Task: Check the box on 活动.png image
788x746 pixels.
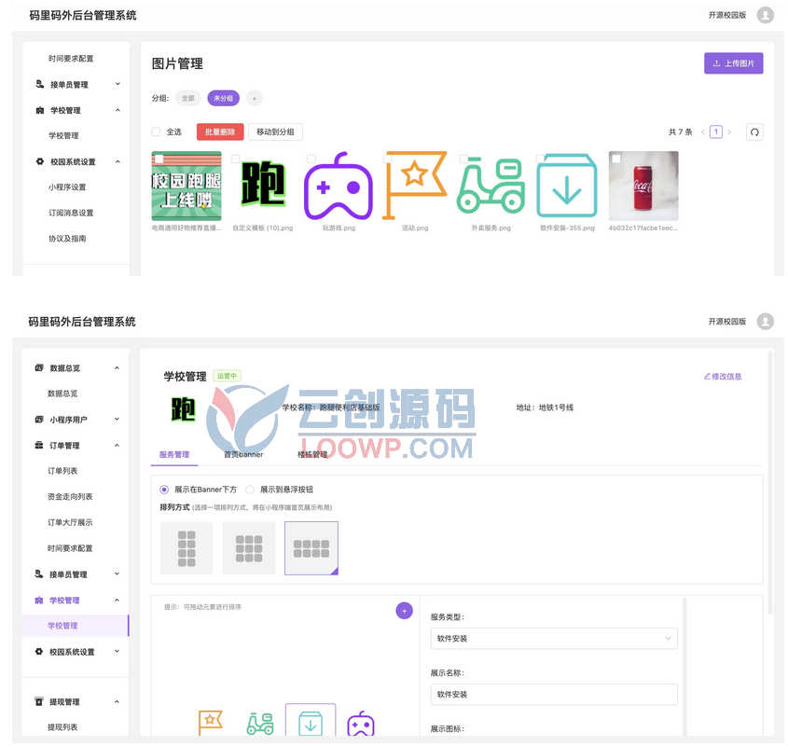Action: pyautogui.click(x=388, y=159)
